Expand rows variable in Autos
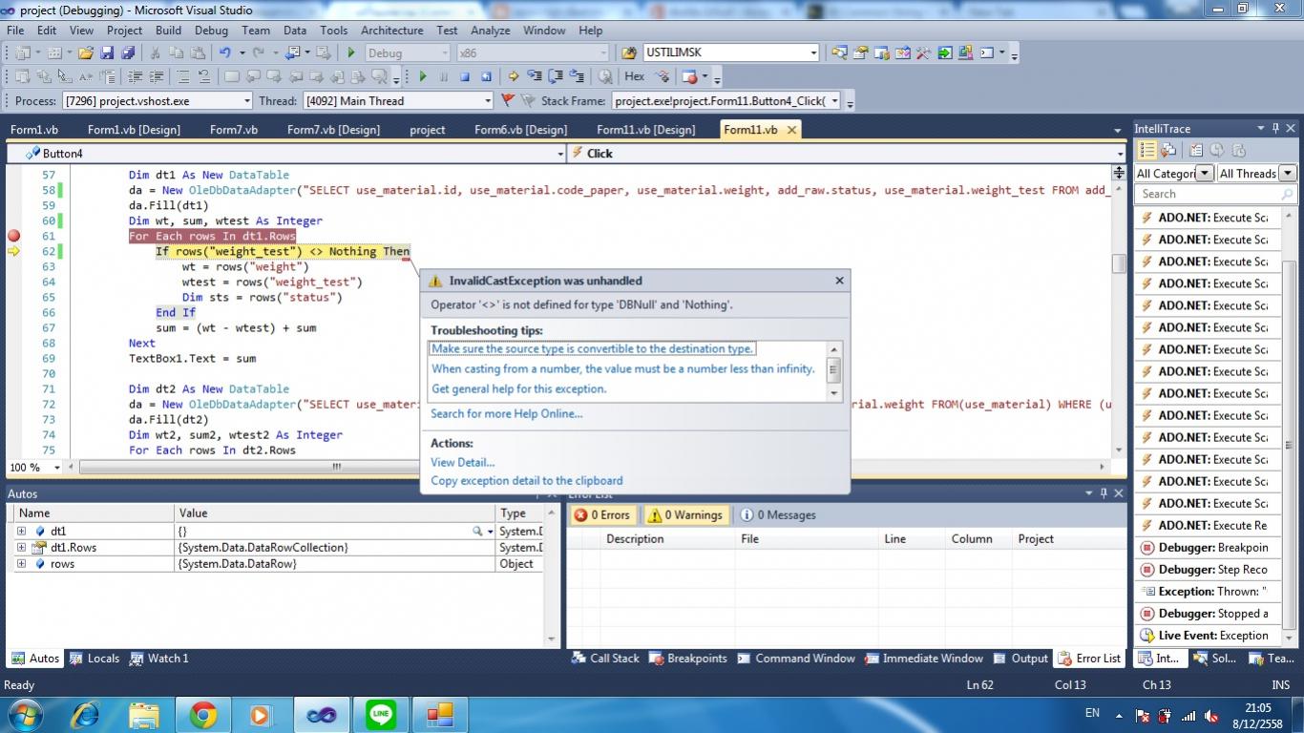The width and height of the screenshot is (1304, 733). 21,564
